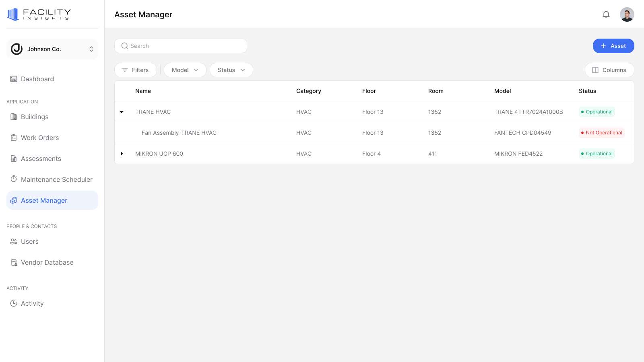The width and height of the screenshot is (644, 362).
Task: Open the Filters panel
Action: tap(136, 70)
